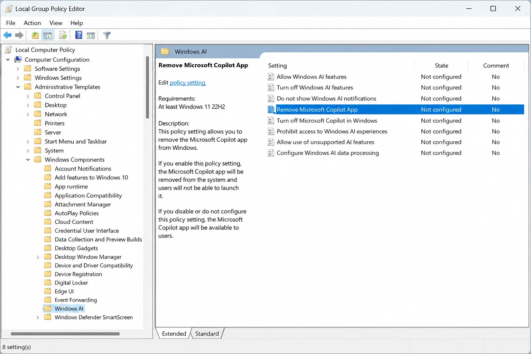Switch to the Extended tab
The image size is (531, 354).
tap(174, 334)
